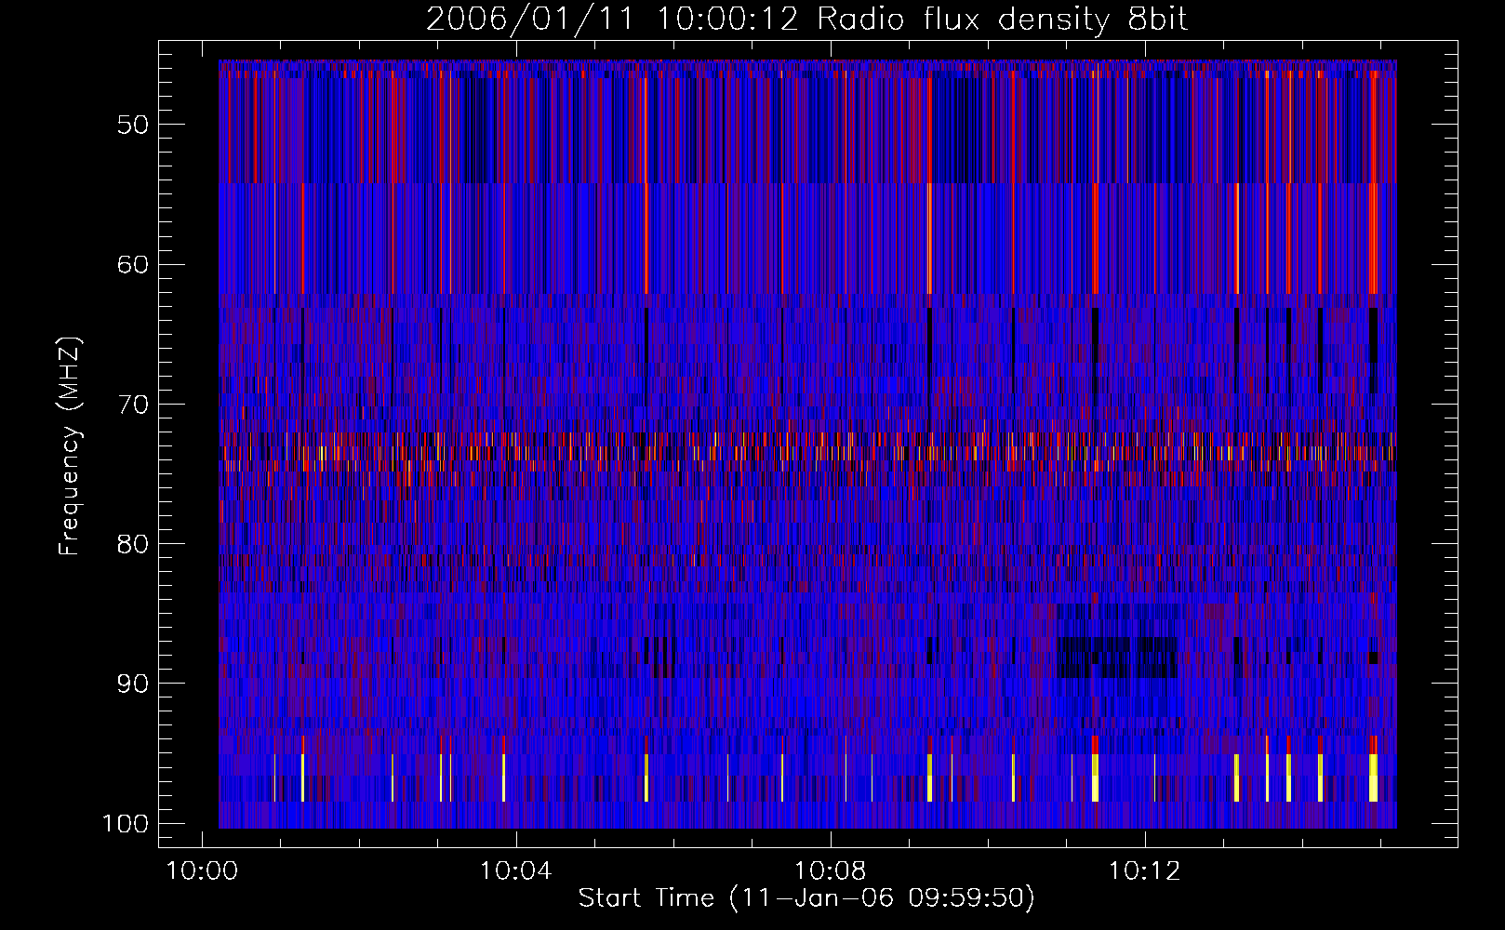Select the 60 frequency tick label
Image resolution: width=1505 pixels, height=930 pixels.
133,264
